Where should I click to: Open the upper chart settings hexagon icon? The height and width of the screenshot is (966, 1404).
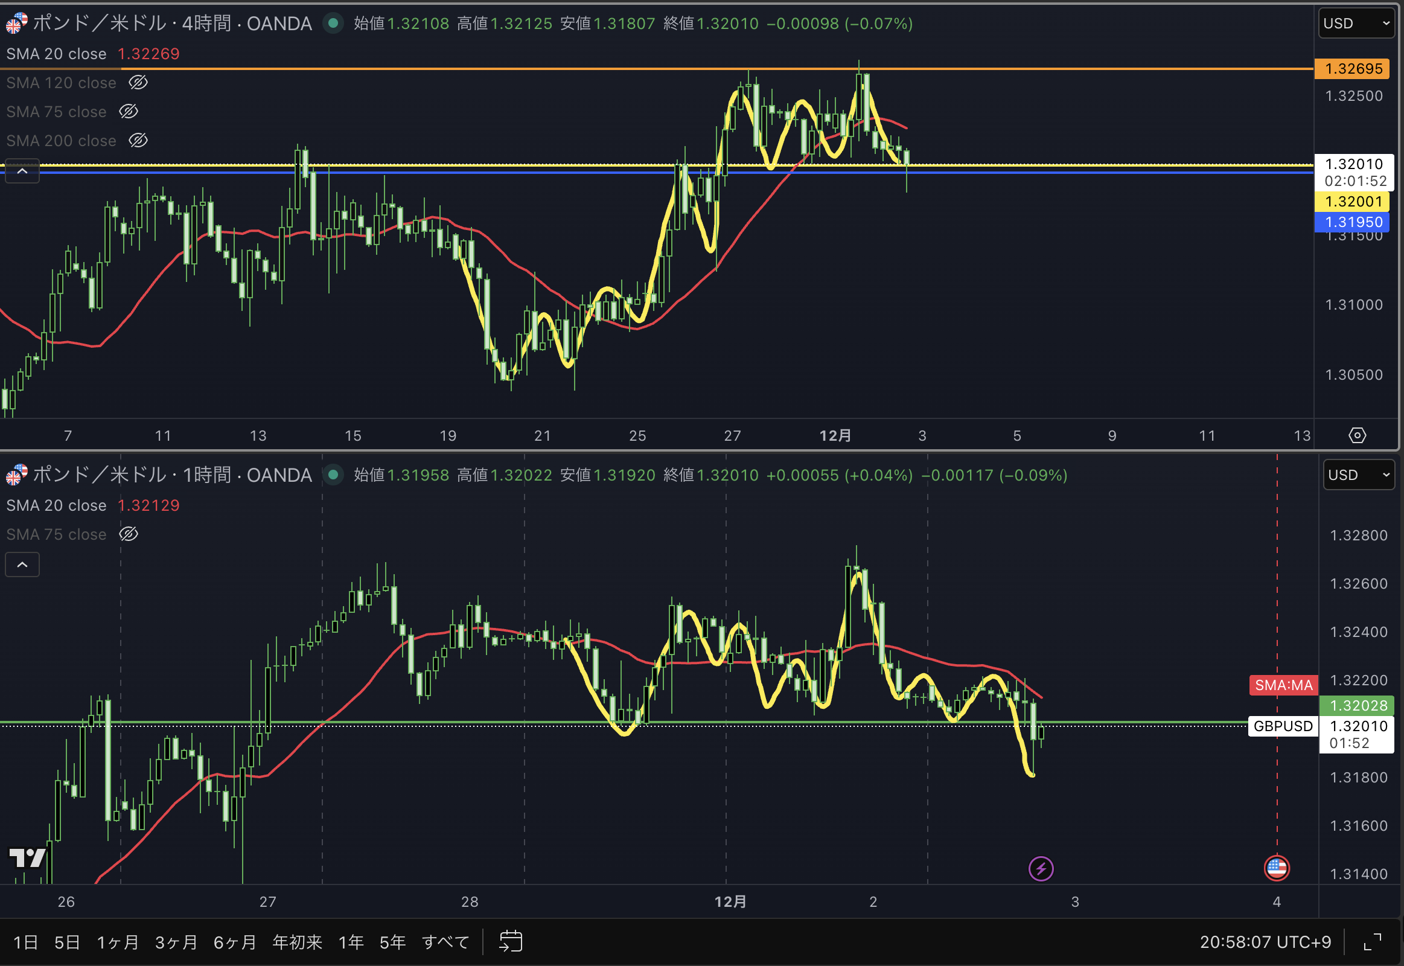click(1358, 435)
